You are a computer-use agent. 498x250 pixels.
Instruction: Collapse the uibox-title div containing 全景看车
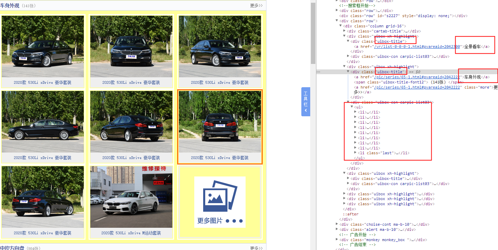coord(348,41)
